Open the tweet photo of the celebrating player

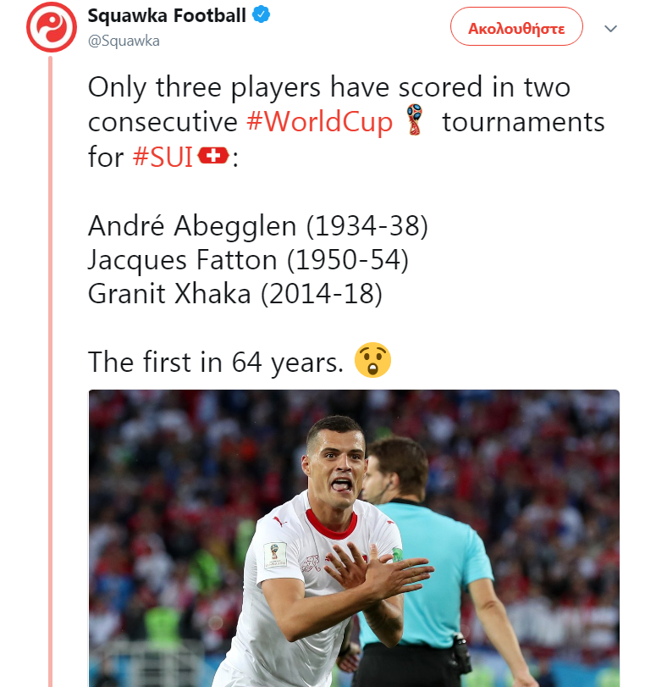click(354, 538)
